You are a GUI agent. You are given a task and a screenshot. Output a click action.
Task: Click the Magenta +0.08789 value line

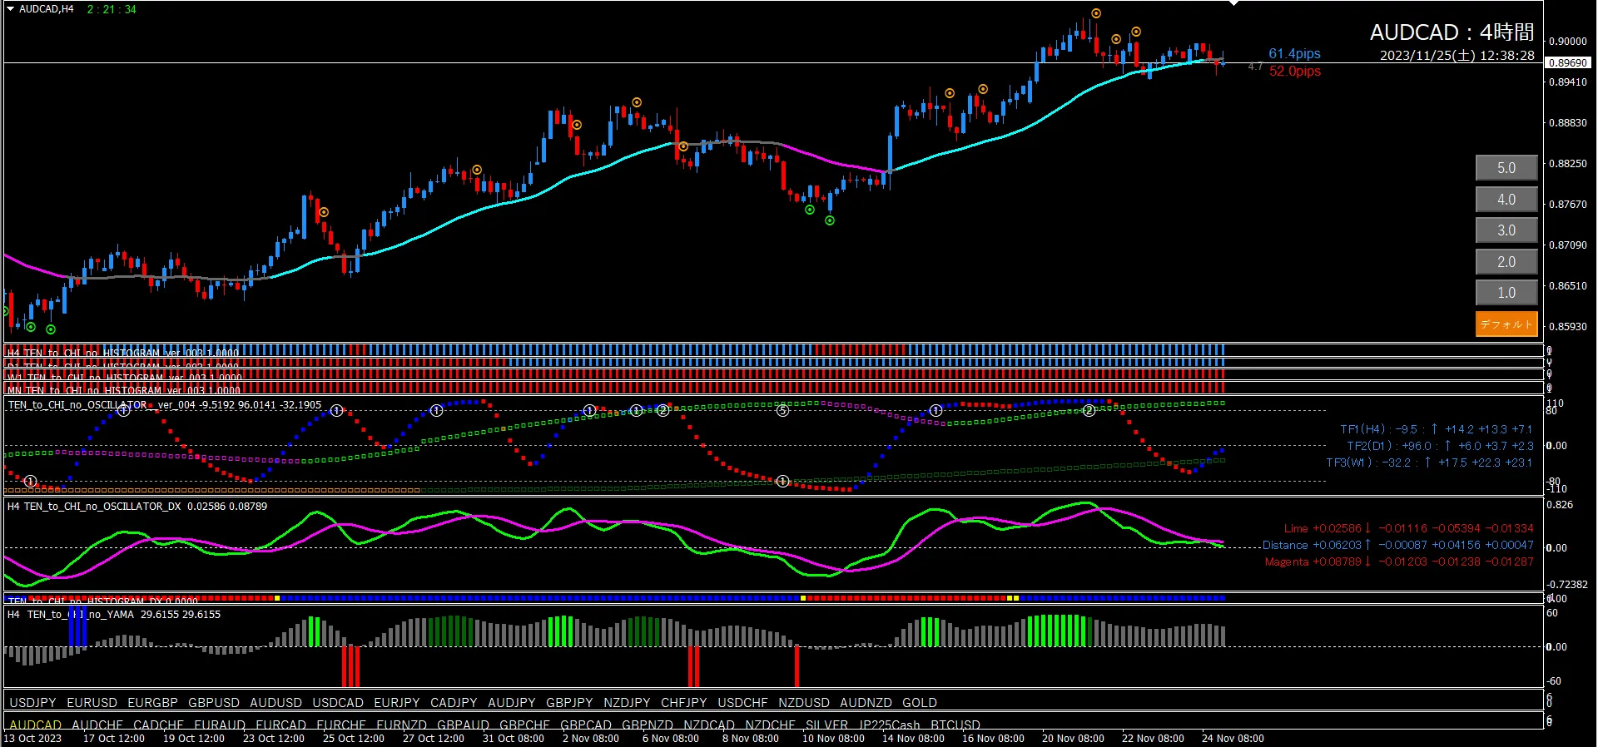[x=1399, y=561]
